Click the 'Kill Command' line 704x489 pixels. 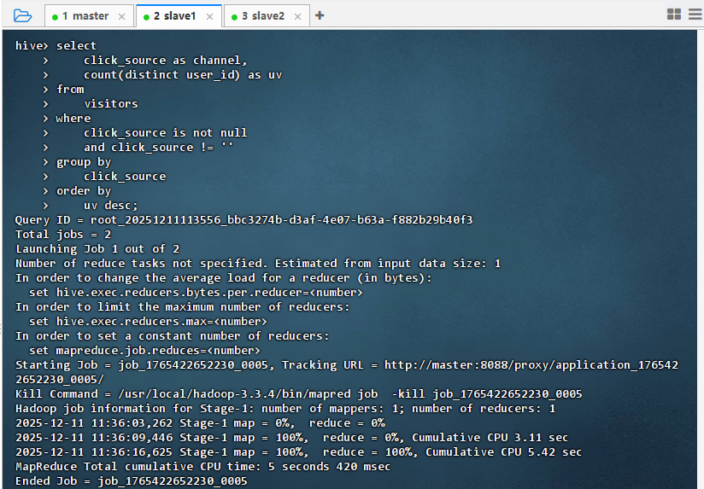(298, 394)
